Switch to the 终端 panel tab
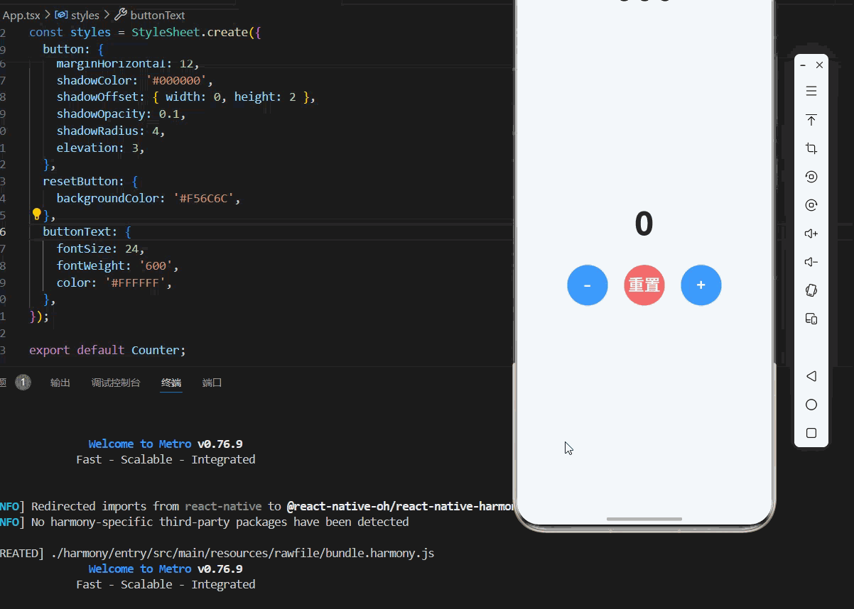 (x=171, y=383)
